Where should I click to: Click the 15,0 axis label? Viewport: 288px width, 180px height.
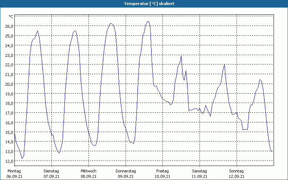tap(9, 132)
